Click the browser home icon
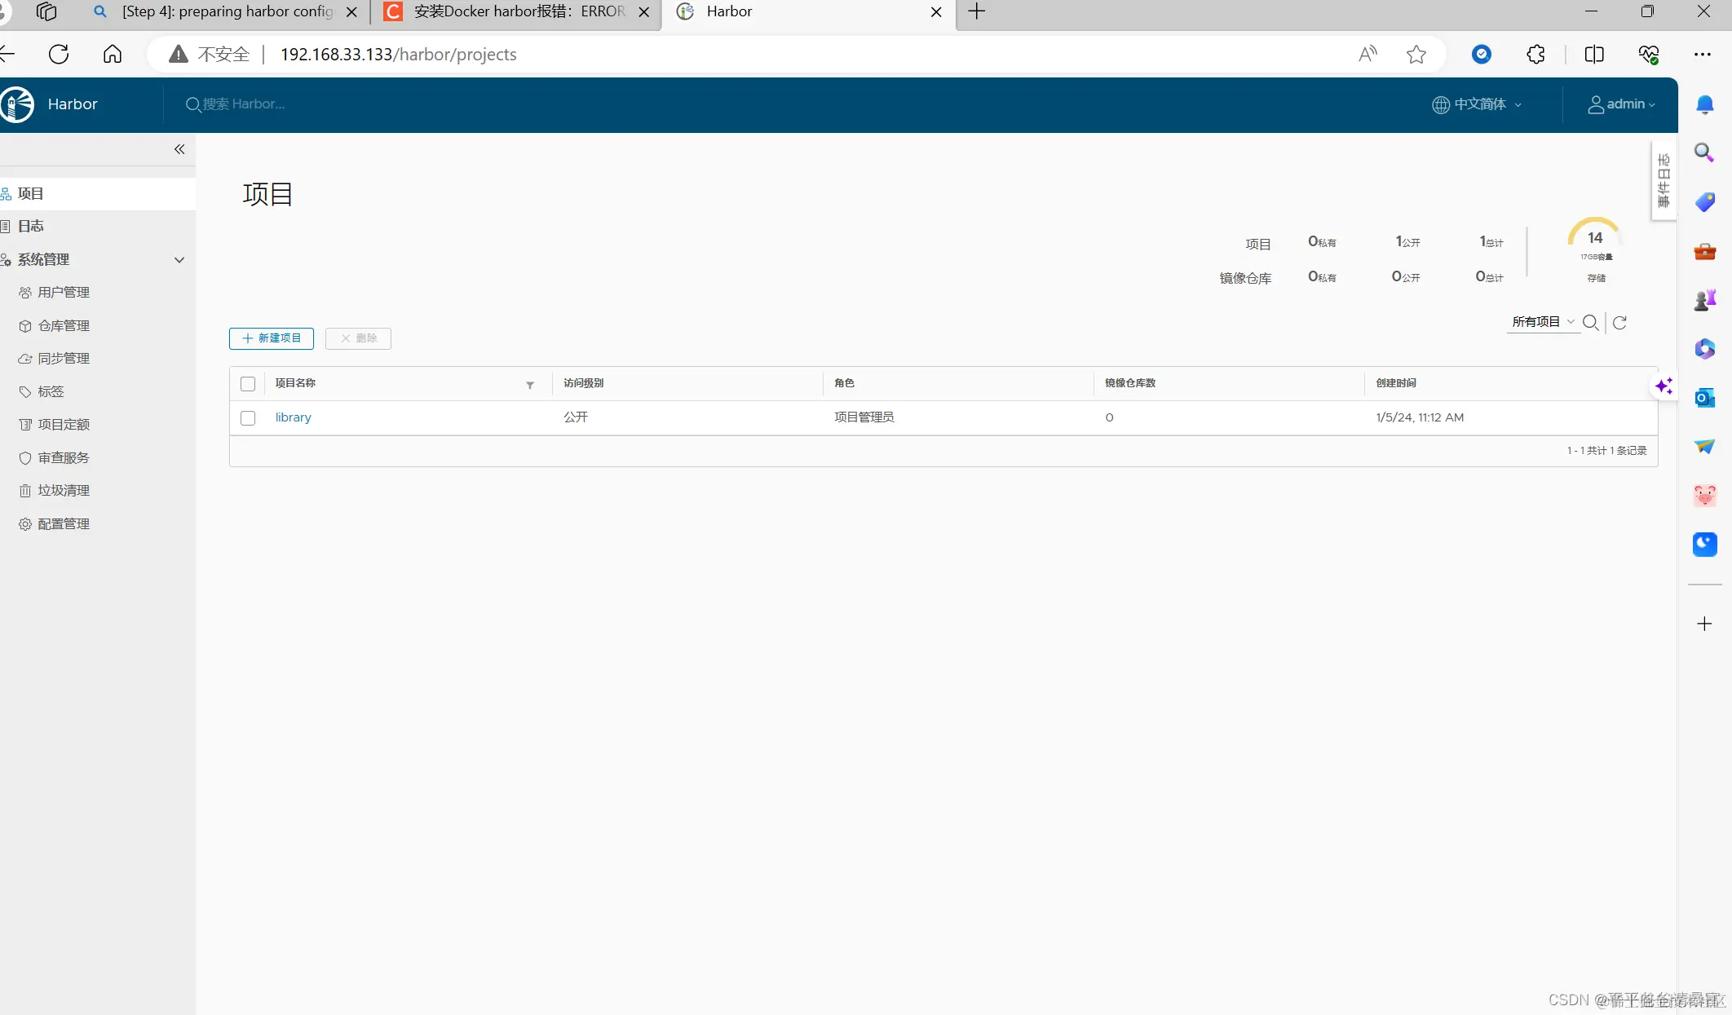 pos(113,55)
